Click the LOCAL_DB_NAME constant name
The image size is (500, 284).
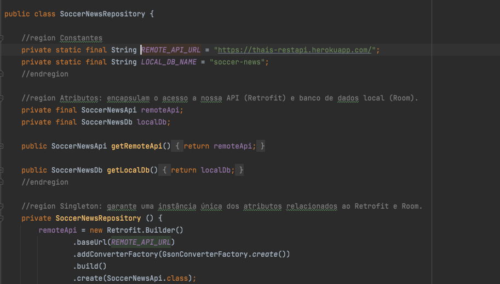point(169,62)
